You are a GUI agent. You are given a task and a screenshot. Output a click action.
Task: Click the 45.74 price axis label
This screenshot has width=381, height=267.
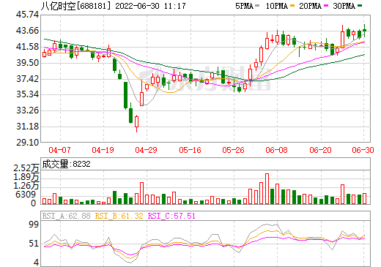point(27,15)
